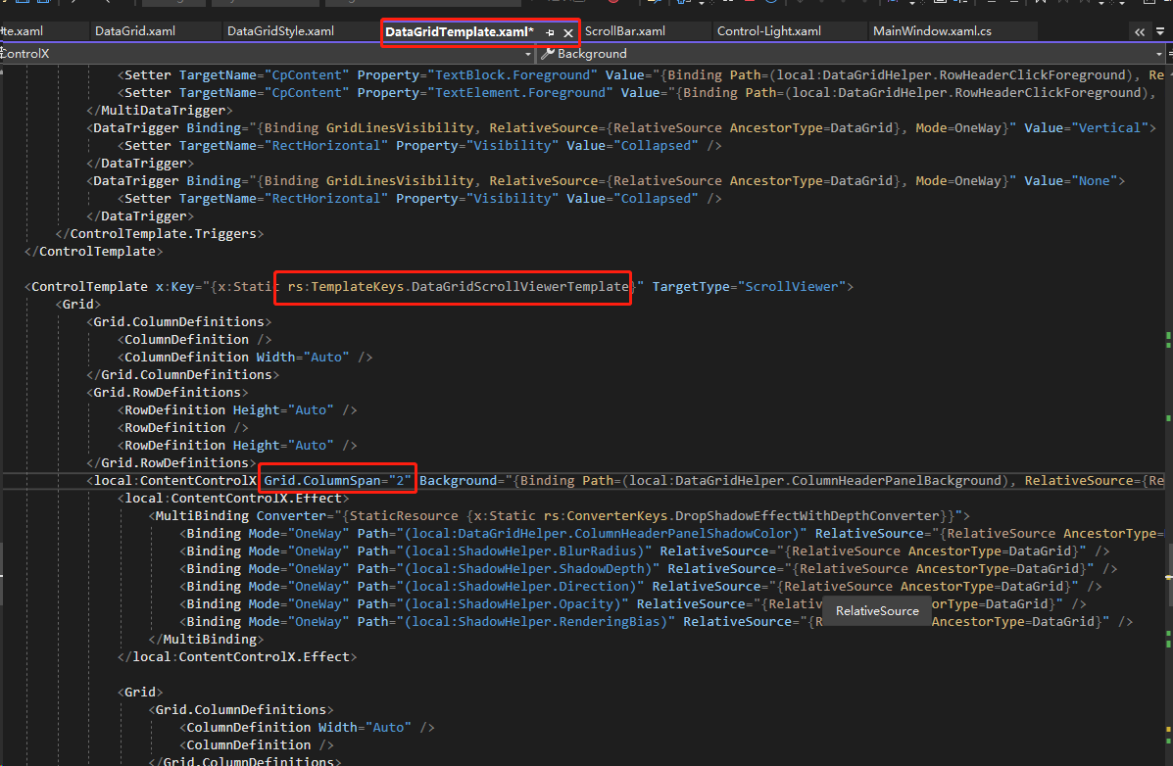Click the Save All toolbar icon
The height and width of the screenshot is (766, 1173).
click(x=42, y=4)
